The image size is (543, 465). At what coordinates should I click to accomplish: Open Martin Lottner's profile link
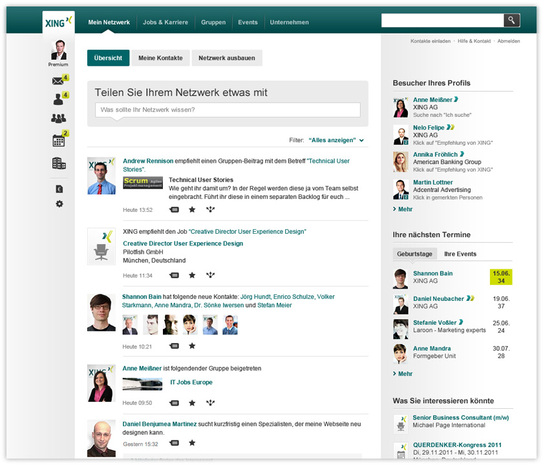coord(433,182)
